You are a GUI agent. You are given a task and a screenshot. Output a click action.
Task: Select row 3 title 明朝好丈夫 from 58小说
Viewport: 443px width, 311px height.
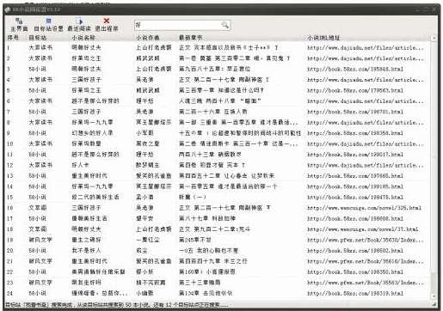[x=86, y=69]
